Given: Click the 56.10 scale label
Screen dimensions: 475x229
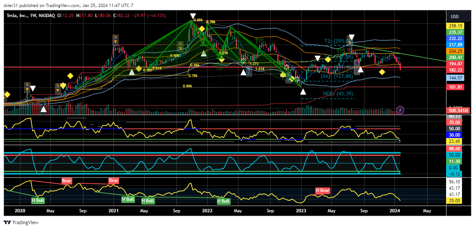Looking at the screenshot, I should pos(454,182).
